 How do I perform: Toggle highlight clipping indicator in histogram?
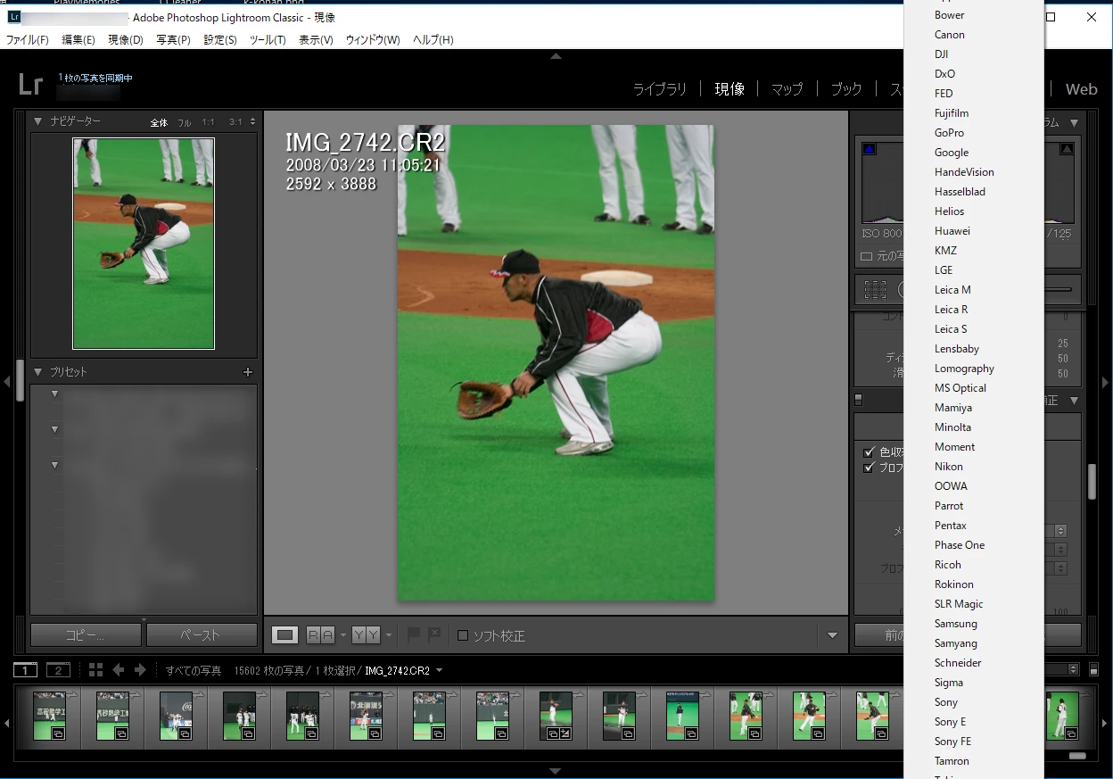click(1066, 149)
